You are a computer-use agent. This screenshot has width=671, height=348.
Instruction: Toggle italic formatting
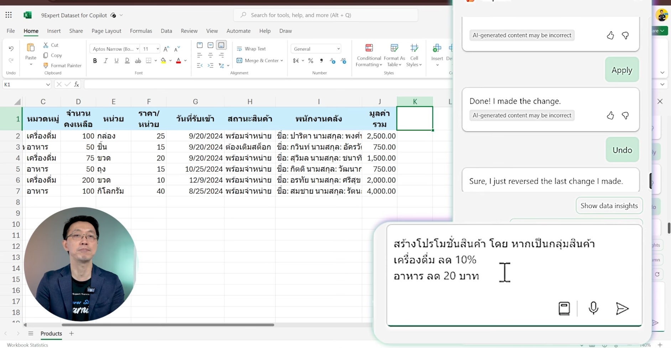click(x=105, y=61)
